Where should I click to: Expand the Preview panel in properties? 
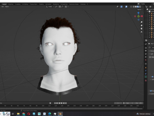pos(150,51)
